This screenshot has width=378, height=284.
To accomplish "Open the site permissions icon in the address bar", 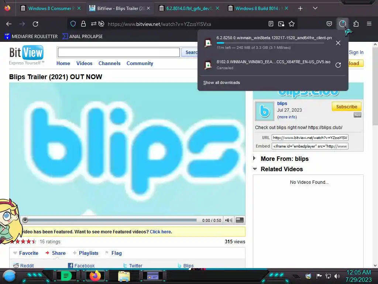I will (93, 24).
